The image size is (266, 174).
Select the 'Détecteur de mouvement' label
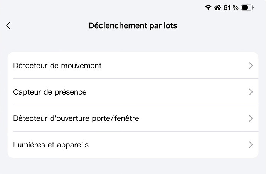[x=57, y=66]
